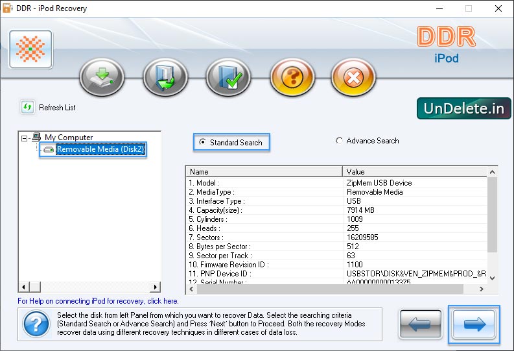Close the DDR iPod Recovery window
The height and width of the screenshot is (351, 514).
click(498, 8)
